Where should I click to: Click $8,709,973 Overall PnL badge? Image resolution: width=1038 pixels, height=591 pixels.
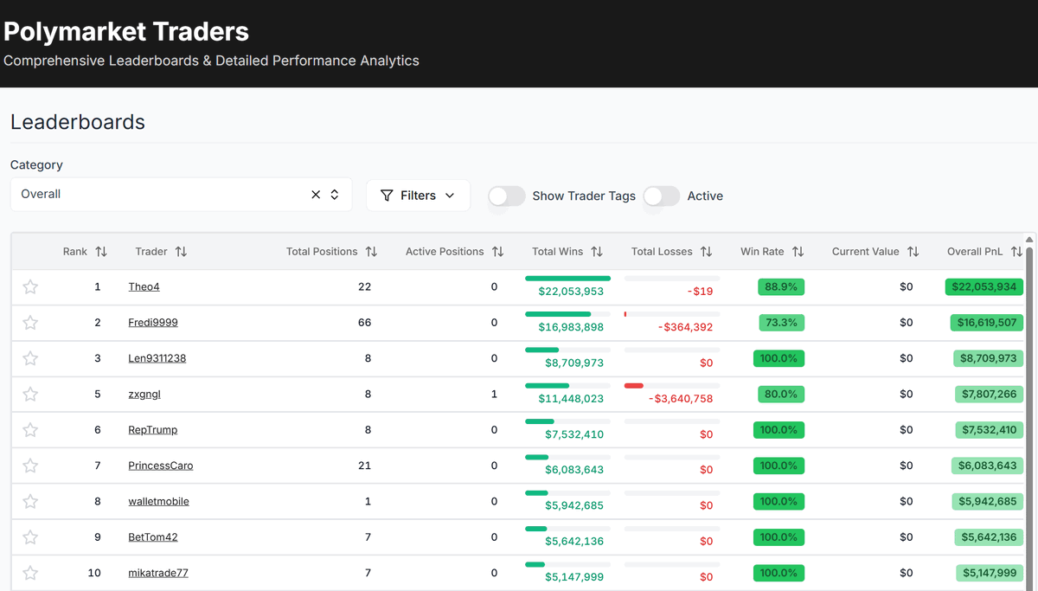click(x=989, y=358)
